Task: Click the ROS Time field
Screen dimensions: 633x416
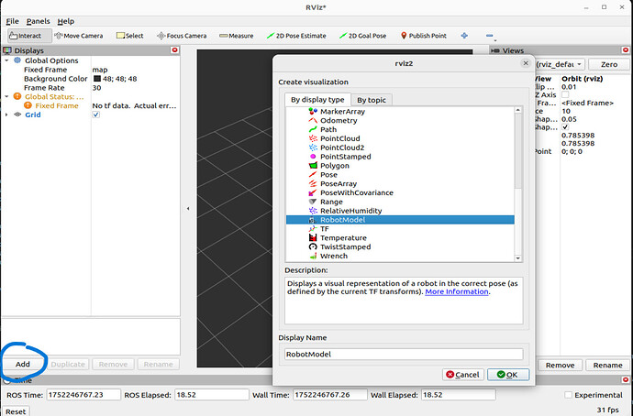Action: [83, 395]
